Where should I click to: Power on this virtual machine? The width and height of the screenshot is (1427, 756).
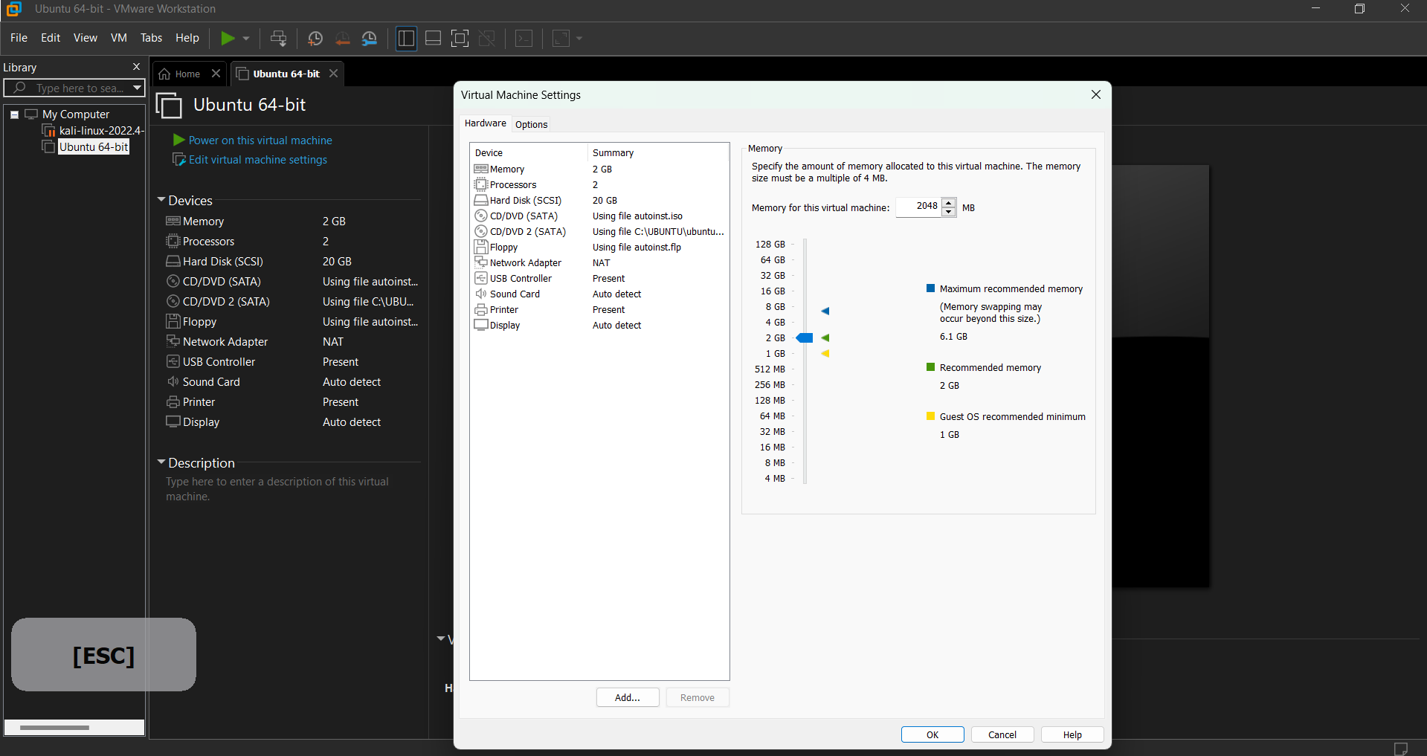(x=259, y=140)
